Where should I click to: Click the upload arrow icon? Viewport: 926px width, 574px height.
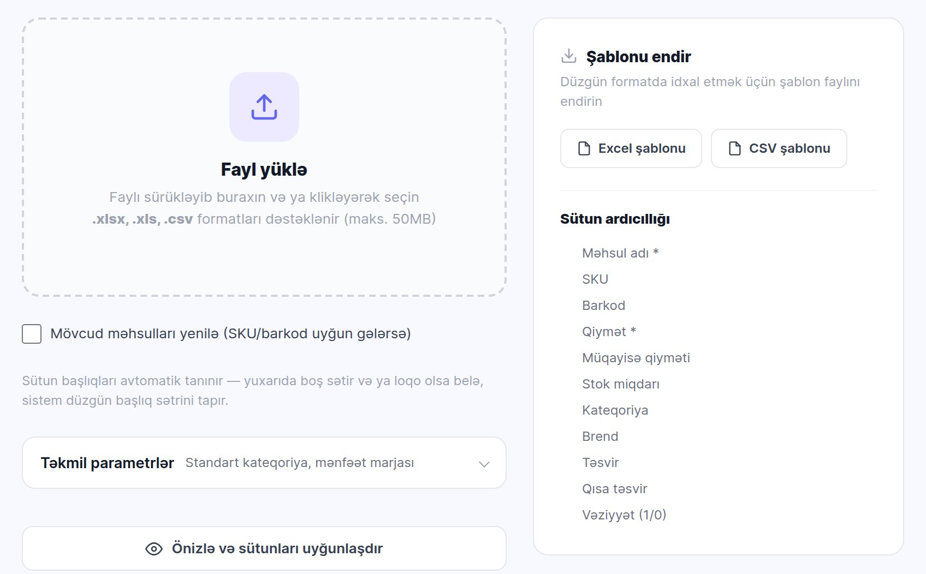tap(264, 107)
